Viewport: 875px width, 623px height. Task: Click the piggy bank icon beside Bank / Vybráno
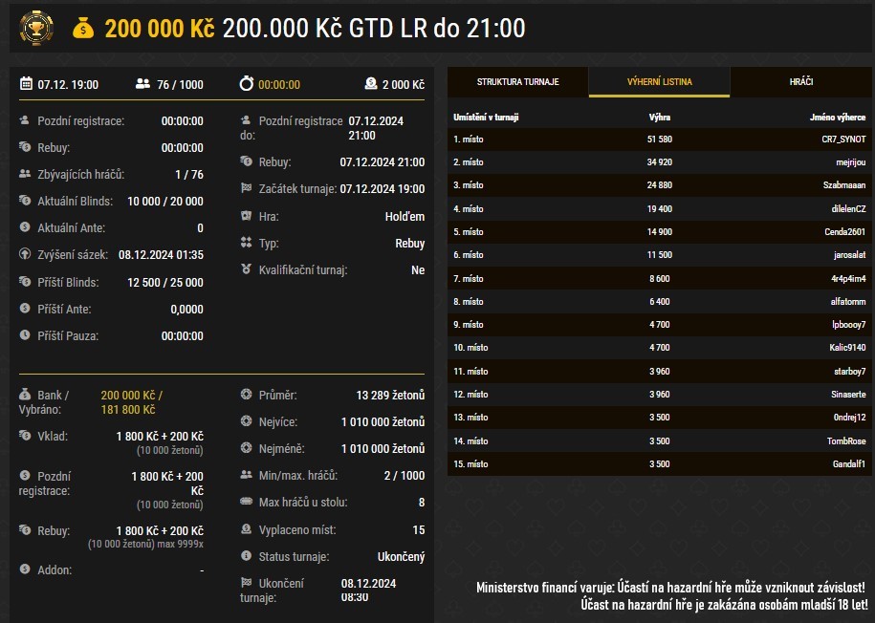[x=25, y=395]
